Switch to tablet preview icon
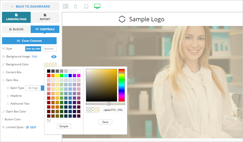243x142 pixels. pyautogui.click(x=86, y=6)
